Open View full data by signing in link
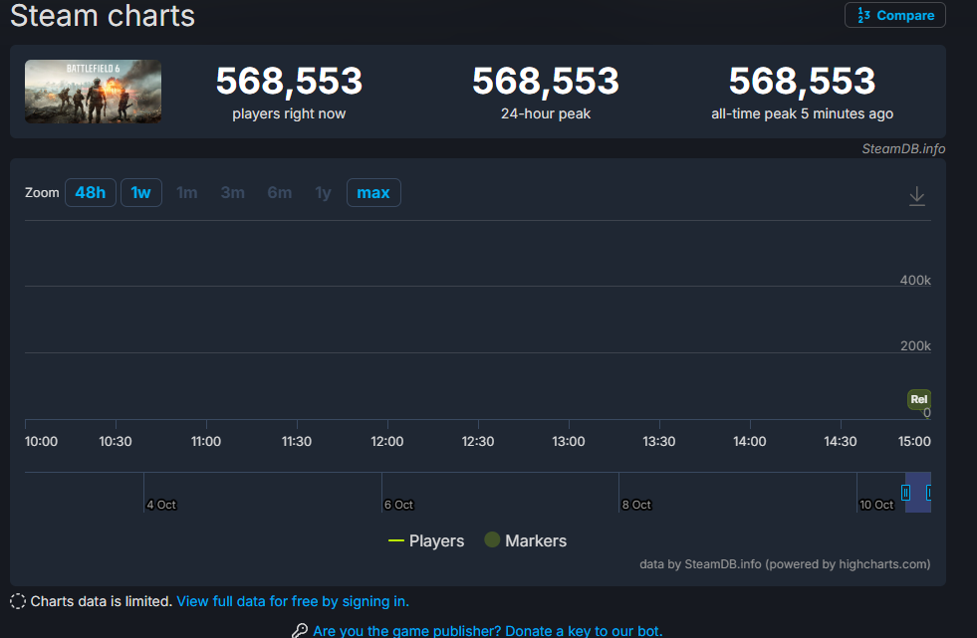This screenshot has width=977, height=638. [x=293, y=601]
